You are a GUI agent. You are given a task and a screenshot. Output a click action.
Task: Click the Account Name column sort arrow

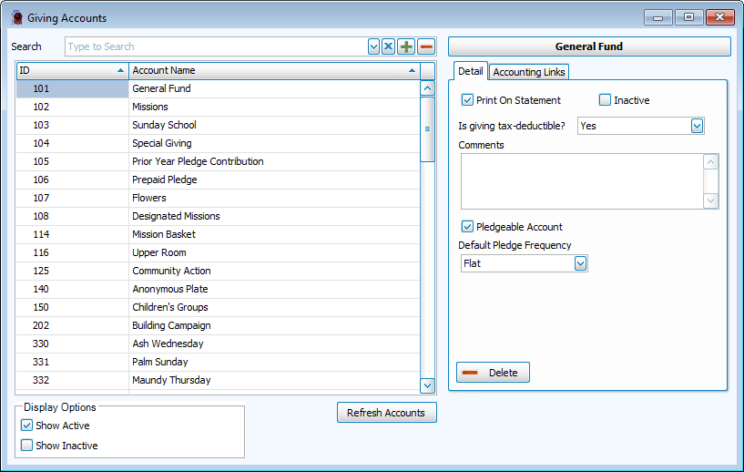click(x=412, y=70)
